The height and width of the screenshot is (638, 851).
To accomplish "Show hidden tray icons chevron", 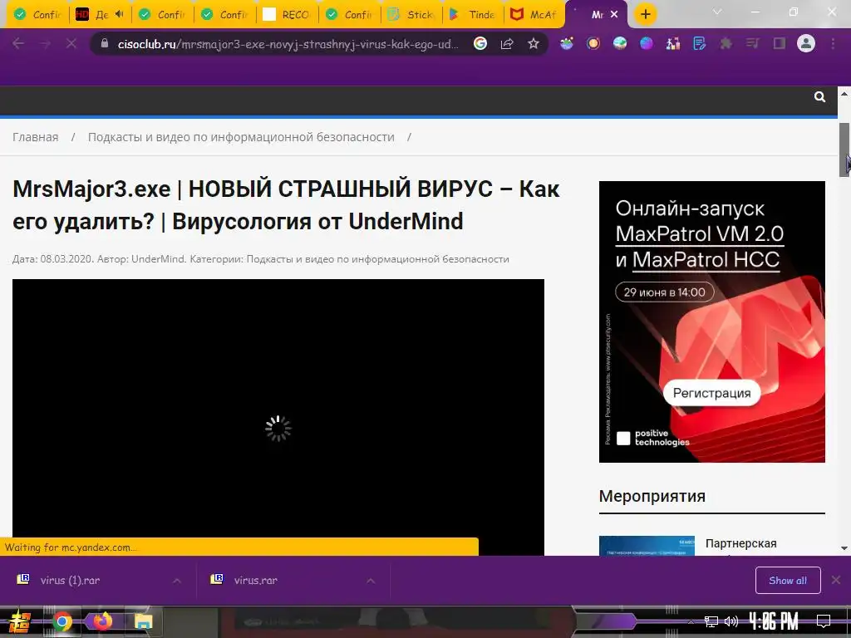I will (x=691, y=621).
